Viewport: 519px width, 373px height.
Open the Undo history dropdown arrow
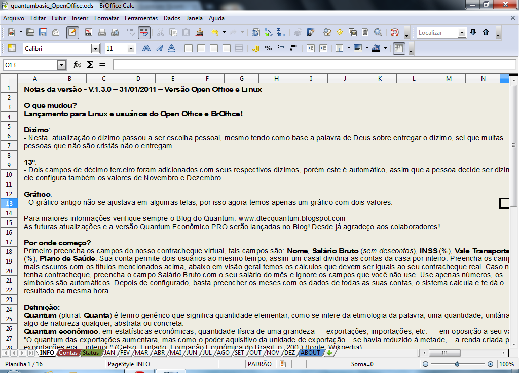pos(224,32)
